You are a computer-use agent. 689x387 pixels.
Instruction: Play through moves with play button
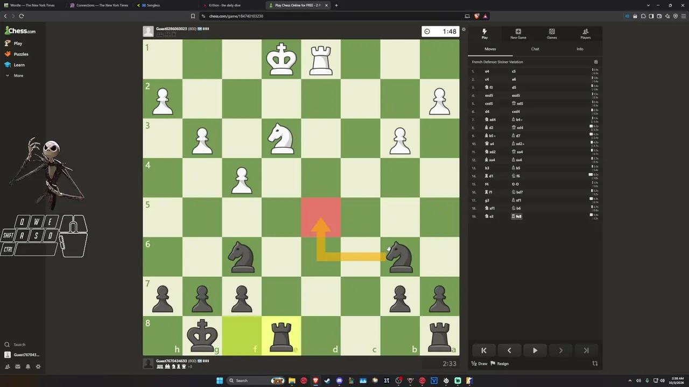click(535, 350)
